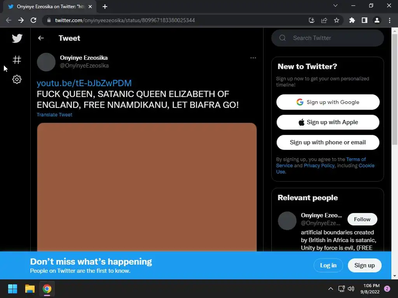Screen dimensions: 398x298
Task: Choose Sign up with Apple
Action: tap(328, 122)
